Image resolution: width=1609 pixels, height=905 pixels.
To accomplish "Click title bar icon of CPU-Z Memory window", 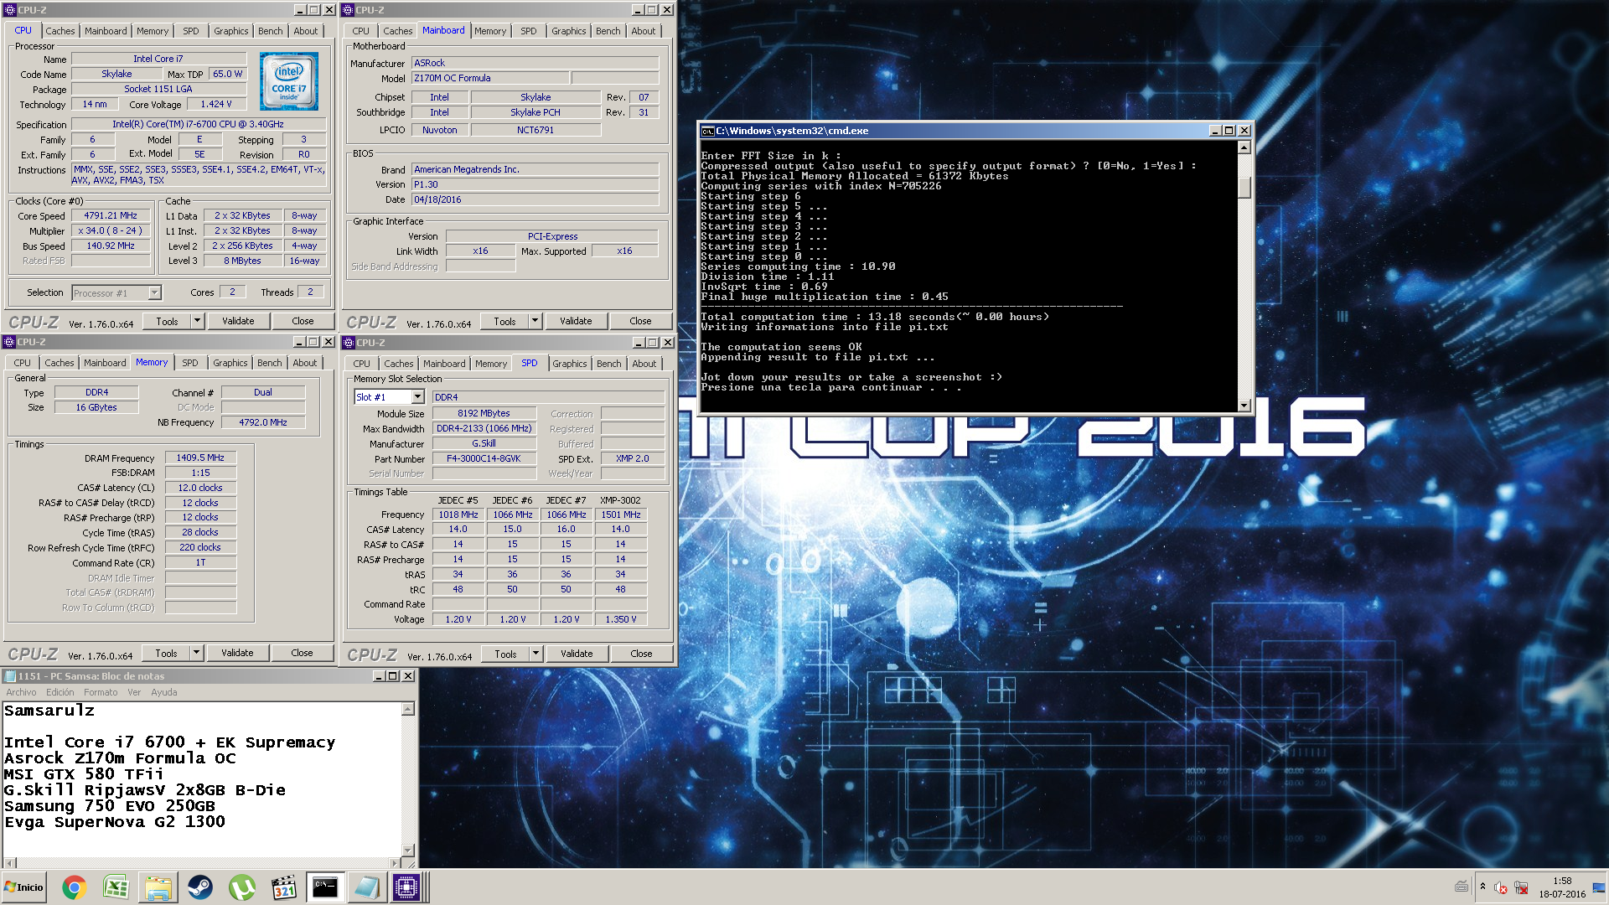I will 9,342.
